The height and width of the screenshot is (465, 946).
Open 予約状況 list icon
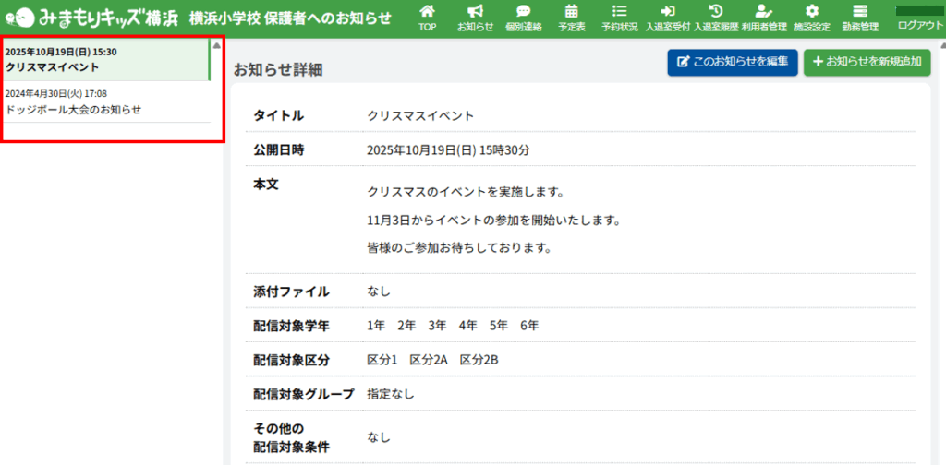(619, 18)
